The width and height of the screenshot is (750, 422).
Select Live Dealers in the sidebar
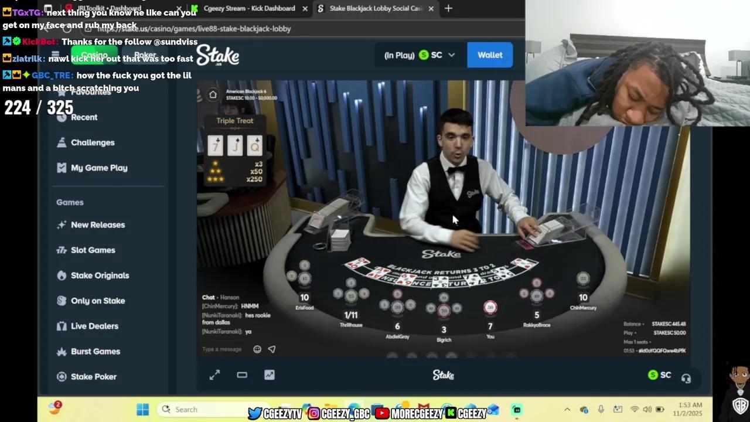tap(94, 326)
